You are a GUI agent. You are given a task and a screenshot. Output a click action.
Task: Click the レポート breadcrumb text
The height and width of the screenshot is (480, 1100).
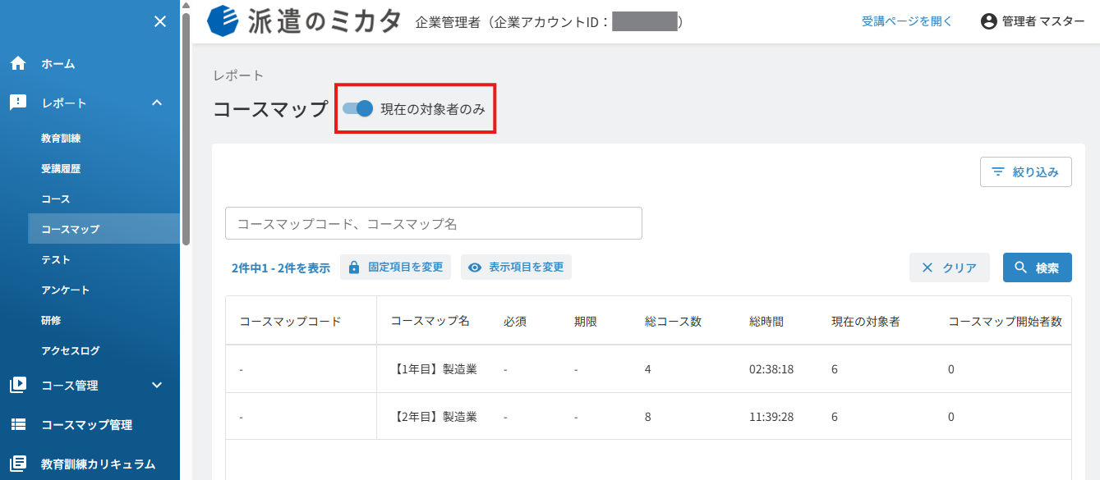[238, 75]
